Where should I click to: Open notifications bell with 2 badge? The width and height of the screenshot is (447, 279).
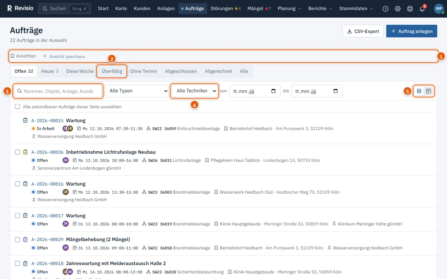tap(422, 9)
